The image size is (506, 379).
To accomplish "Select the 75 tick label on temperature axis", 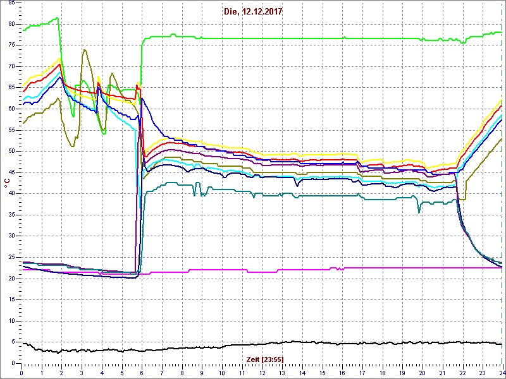I will pyautogui.click(x=11, y=45).
